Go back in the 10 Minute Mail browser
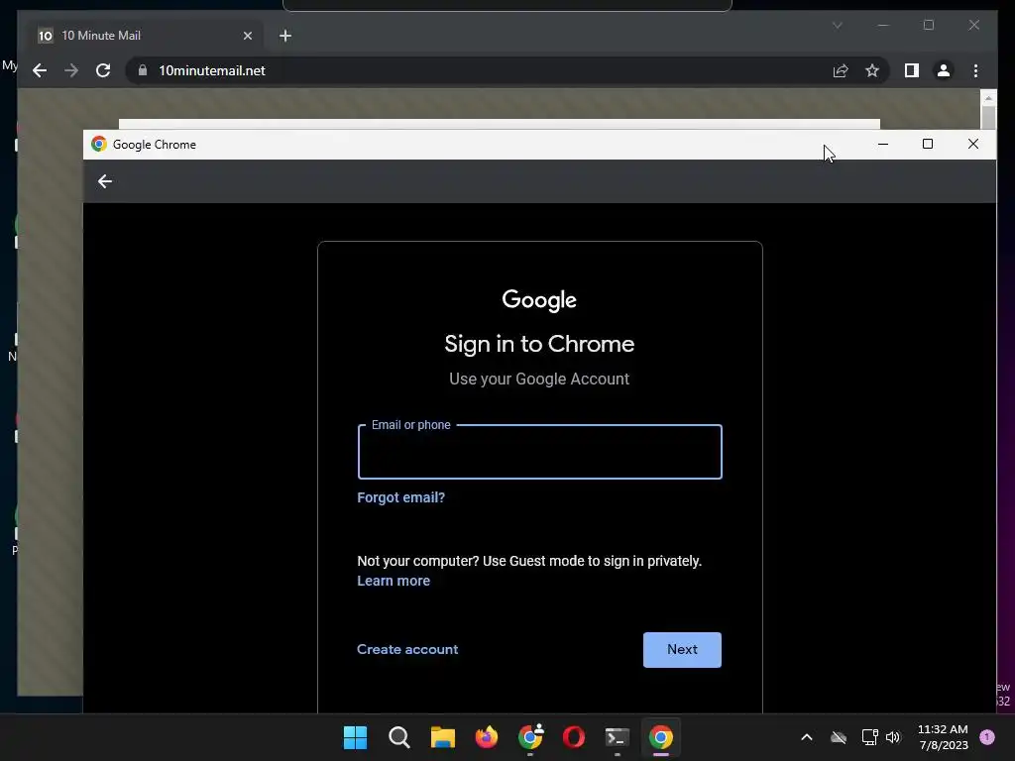Viewport: 1015px width, 761px height. (x=40, y=70)
